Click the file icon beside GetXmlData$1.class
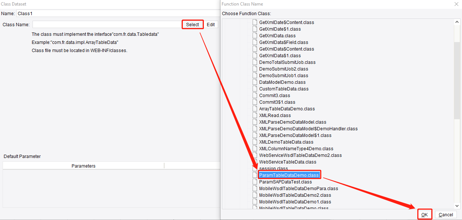 click(254, 55)
